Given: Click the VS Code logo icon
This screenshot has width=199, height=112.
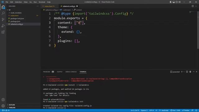Looking at the screenshot, I should pyautogui.click(x=2, y=2).
